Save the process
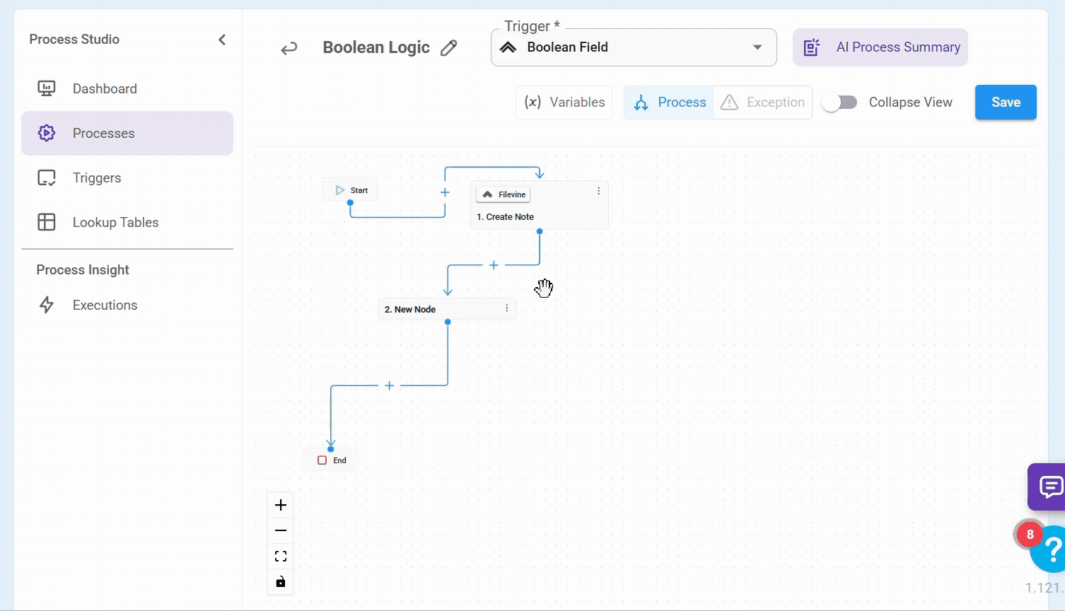 coord(1005,103)
